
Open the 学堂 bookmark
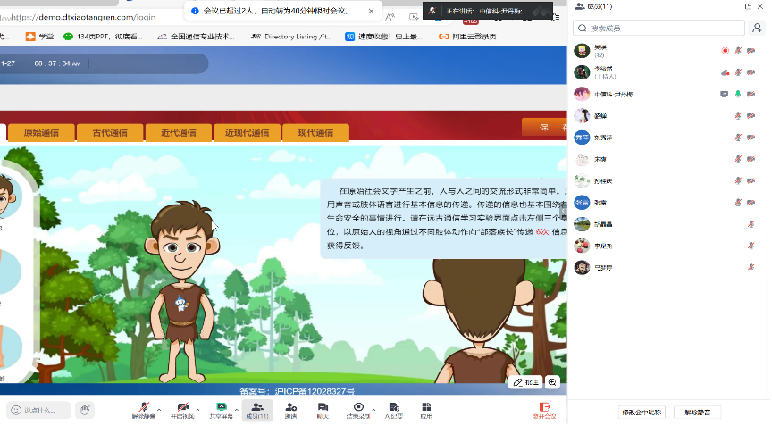pos(39,37)
